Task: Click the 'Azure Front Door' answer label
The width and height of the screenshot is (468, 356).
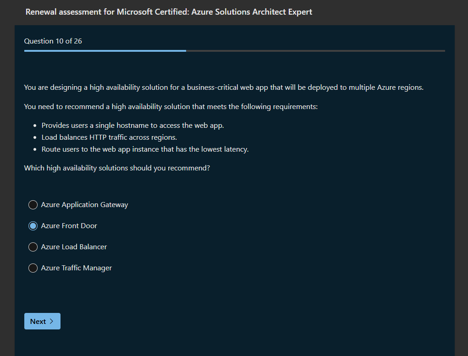Action: (x=69, y=226)
